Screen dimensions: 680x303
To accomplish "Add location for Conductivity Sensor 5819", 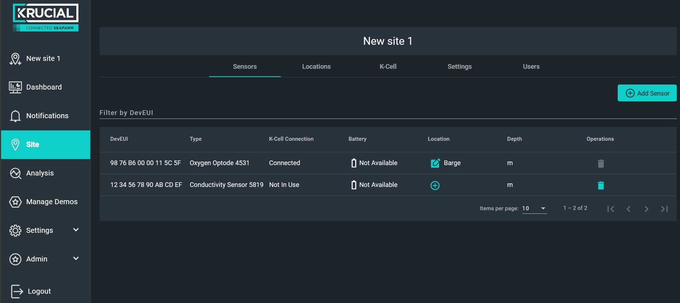I will (x=435, y=186).
